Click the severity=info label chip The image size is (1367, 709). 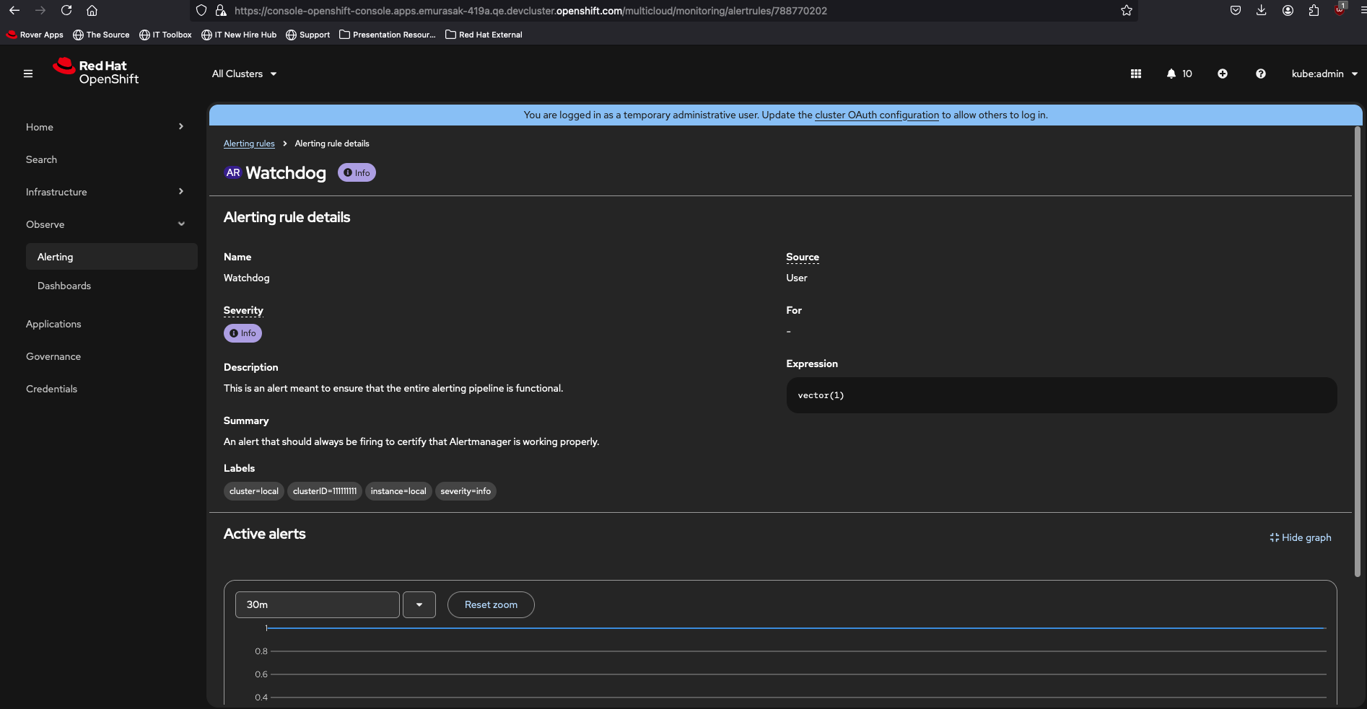pyautogui.click(x=466, y=491)
